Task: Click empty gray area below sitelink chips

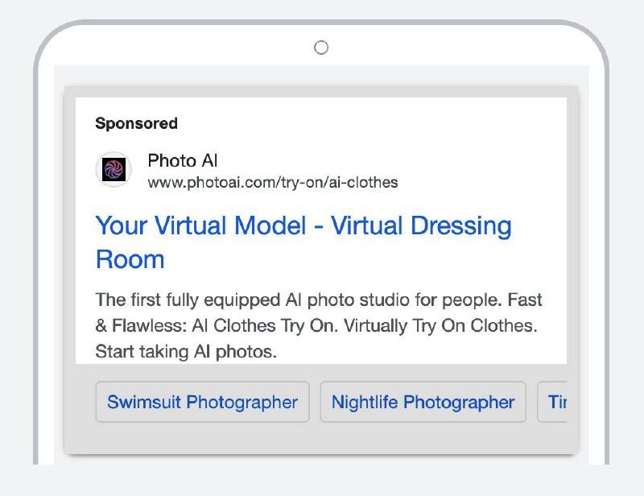Action: (x=321, y=440)
